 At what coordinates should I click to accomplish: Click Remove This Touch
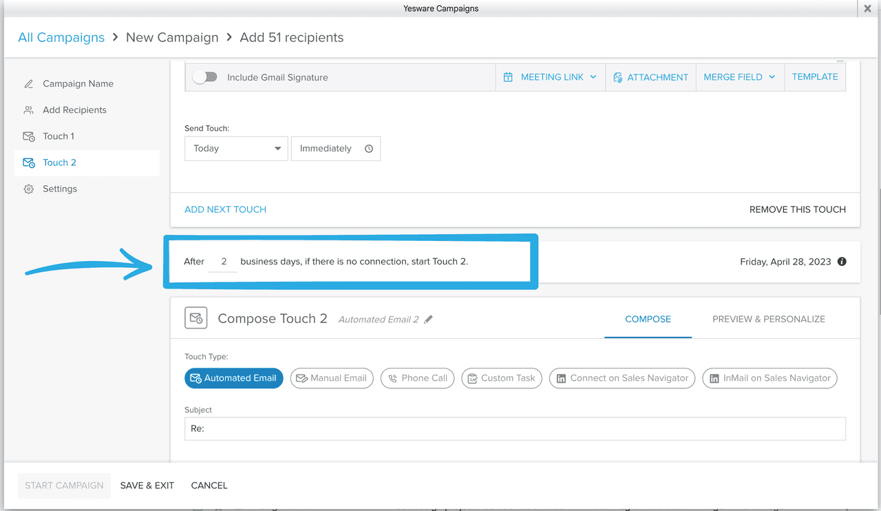pos(798,209)
